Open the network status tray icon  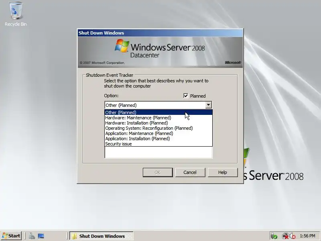[285, 236]
